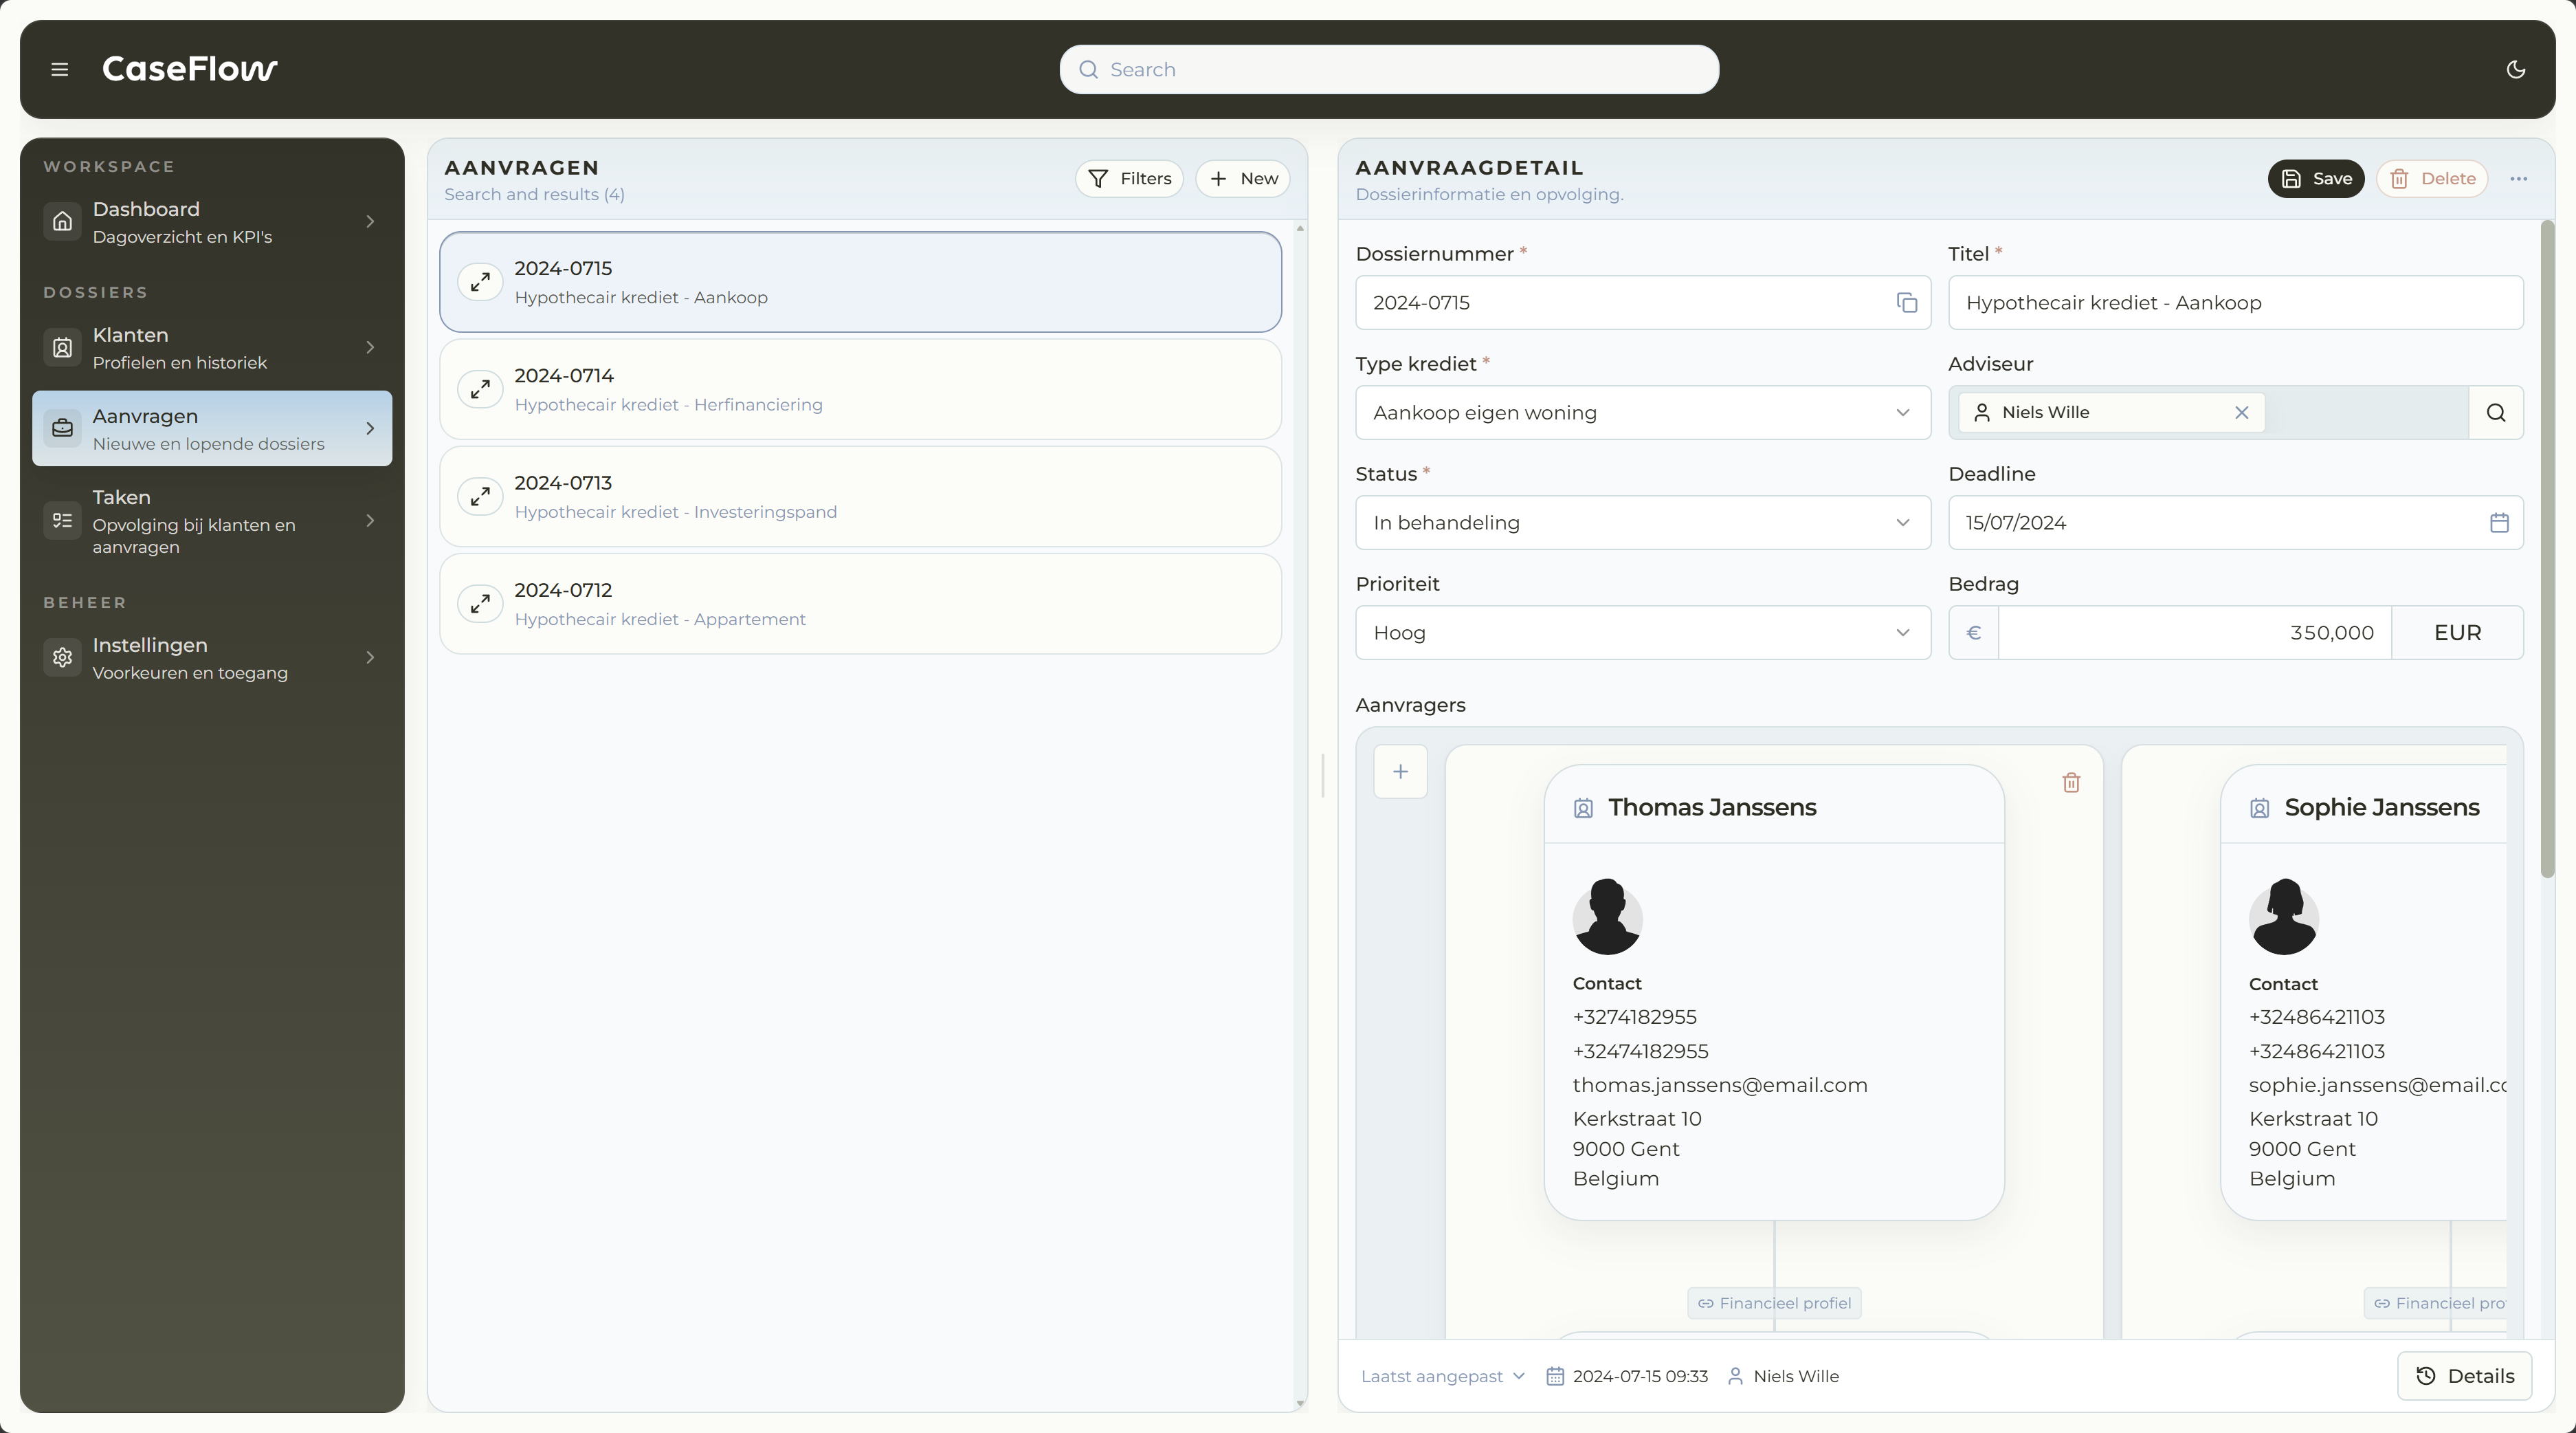Click the Taken checklist icon
This screenshot has width=2576, height=1433.
[x=62, y=521]
